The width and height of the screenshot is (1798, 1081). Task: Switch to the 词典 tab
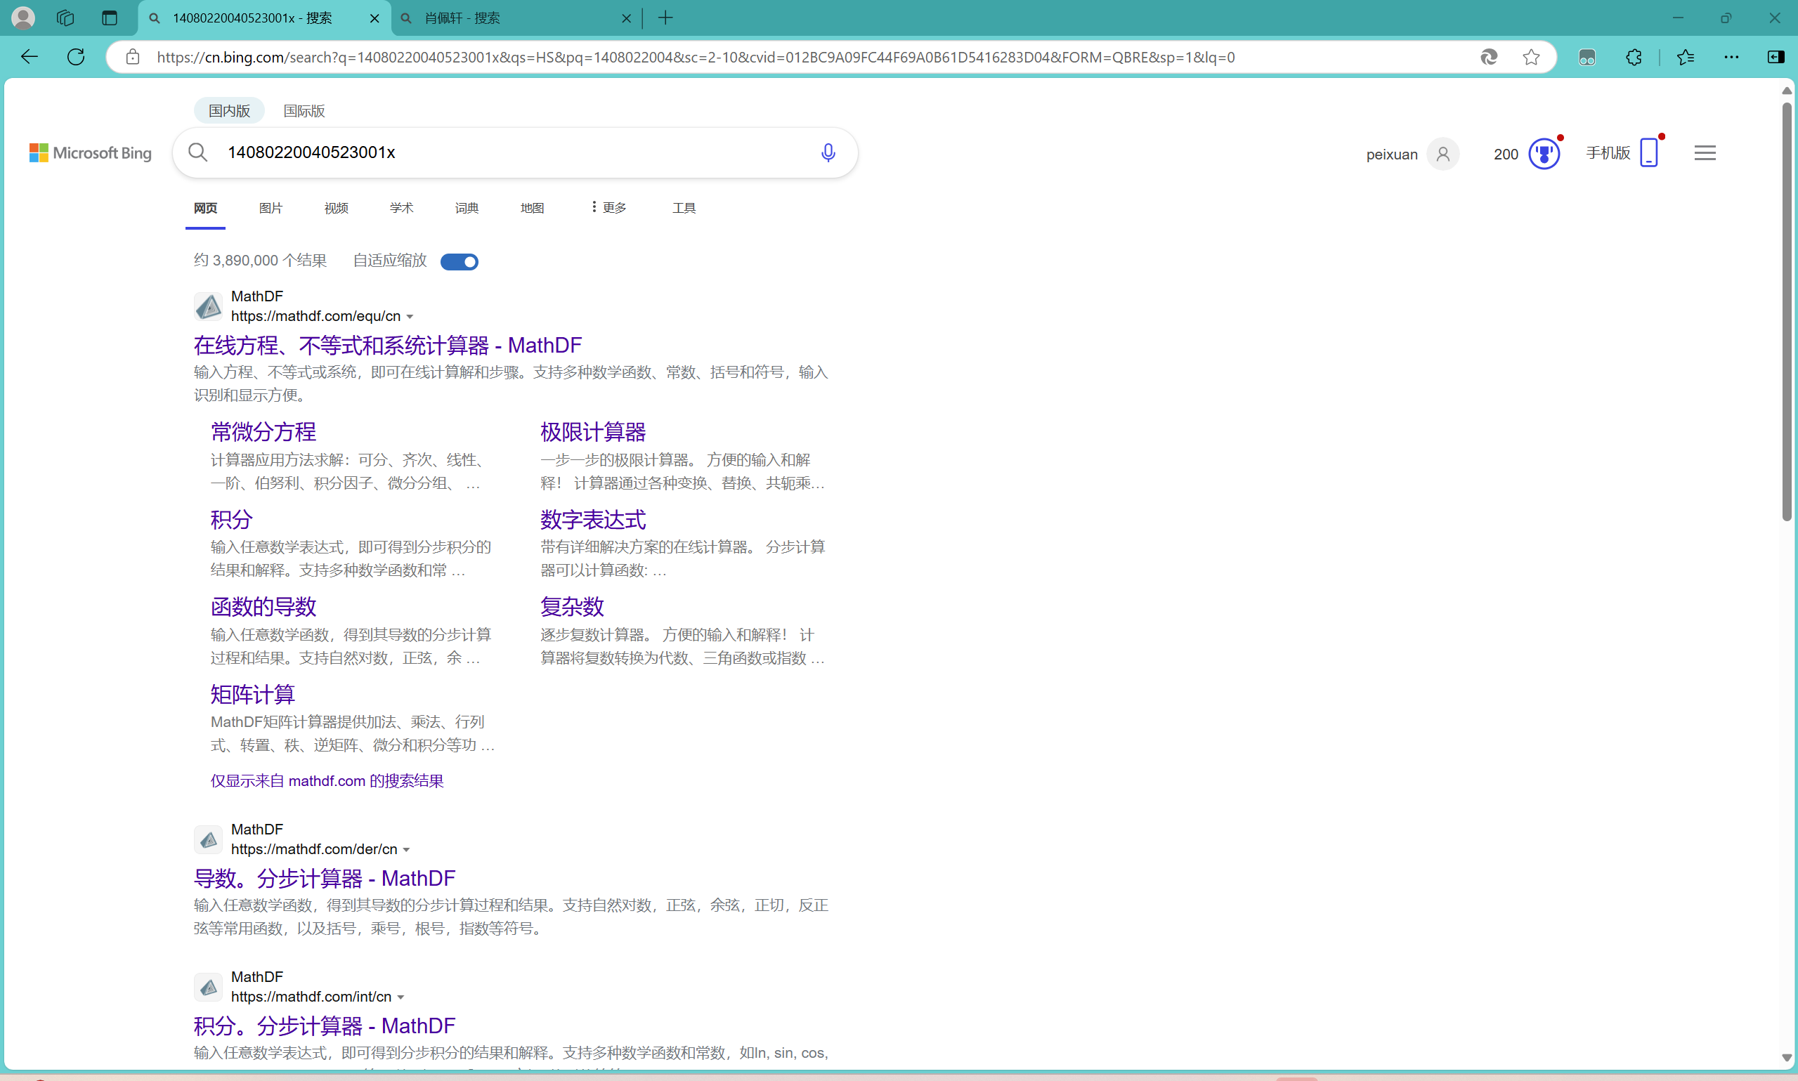click(467, 209)
